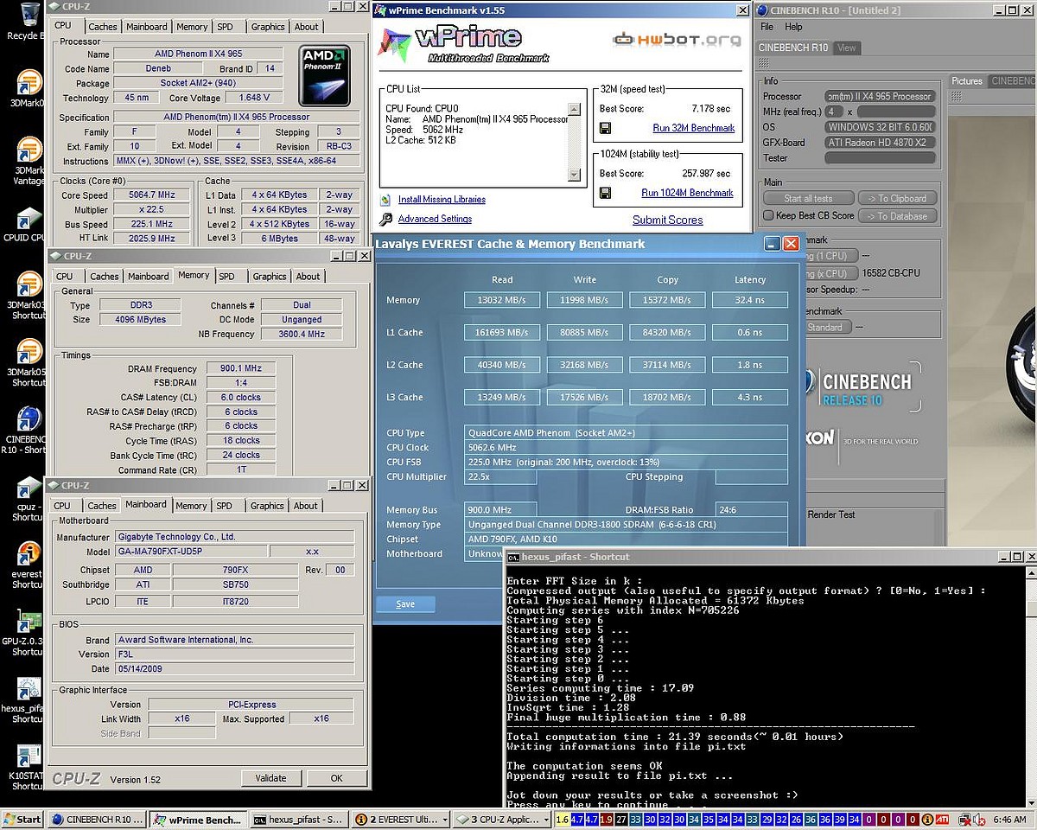Click the AMD Phenom II logo in CPU-Z

[325, 76]
